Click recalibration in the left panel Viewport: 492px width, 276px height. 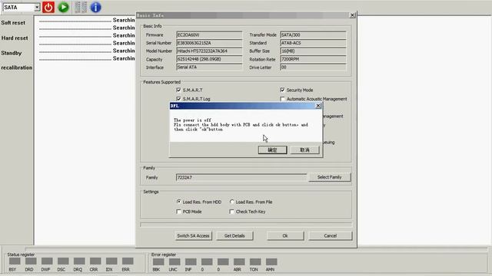tap(16, 67)
